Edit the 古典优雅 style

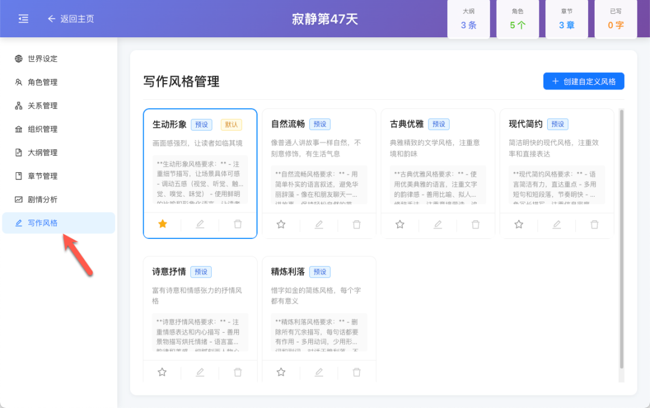(x=438, y=224)
